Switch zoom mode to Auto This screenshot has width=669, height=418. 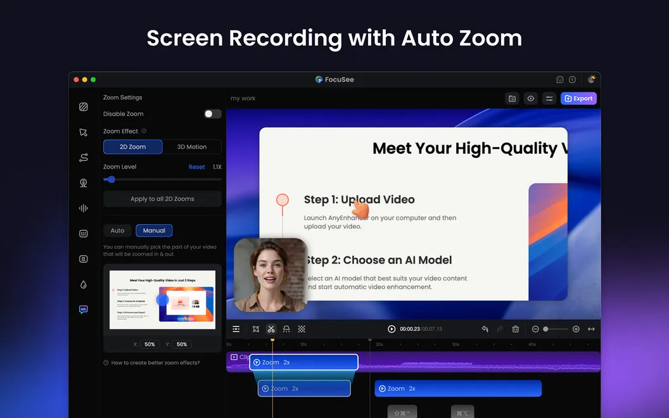tap(117, 231)
